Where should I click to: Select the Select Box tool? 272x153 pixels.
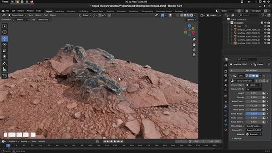point(5,26)
